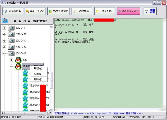This screenshot has height=120, width=167.
Task: Click tree horizontal scroll left arrow
Action: click(3, 113)
